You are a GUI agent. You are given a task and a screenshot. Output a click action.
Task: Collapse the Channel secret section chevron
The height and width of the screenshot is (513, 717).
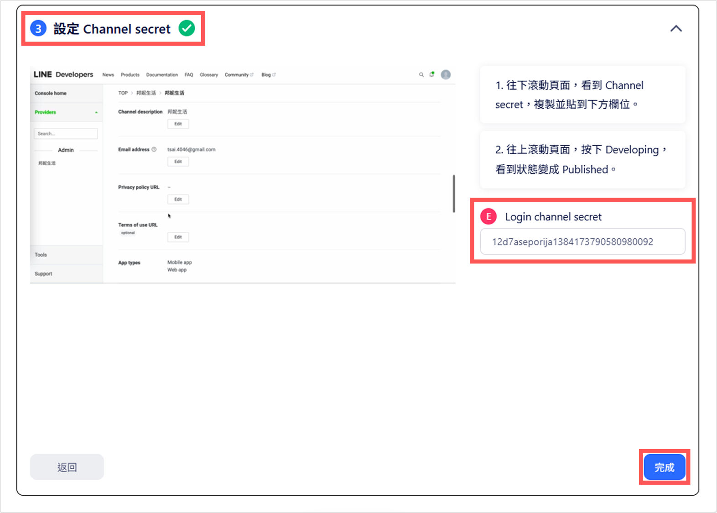tap(676, 29)
